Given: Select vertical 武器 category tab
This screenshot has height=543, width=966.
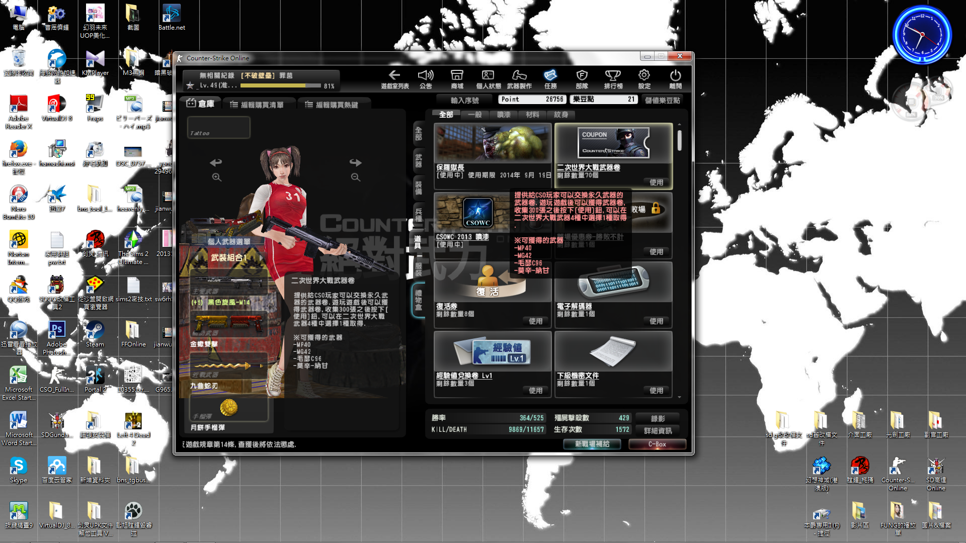Looking at the screenshot, I should [419, 161].
